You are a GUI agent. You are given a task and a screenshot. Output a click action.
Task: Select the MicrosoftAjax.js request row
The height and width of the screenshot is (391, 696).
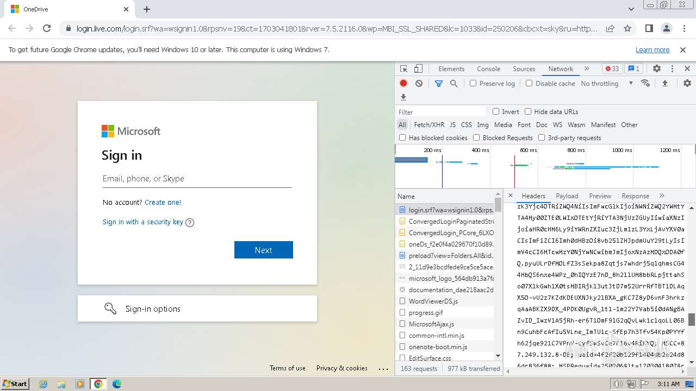(x=445, y=324)
